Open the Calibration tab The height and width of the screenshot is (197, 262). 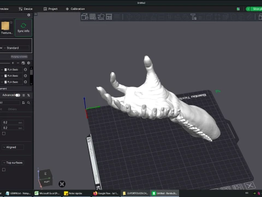(x=75, y=9)
